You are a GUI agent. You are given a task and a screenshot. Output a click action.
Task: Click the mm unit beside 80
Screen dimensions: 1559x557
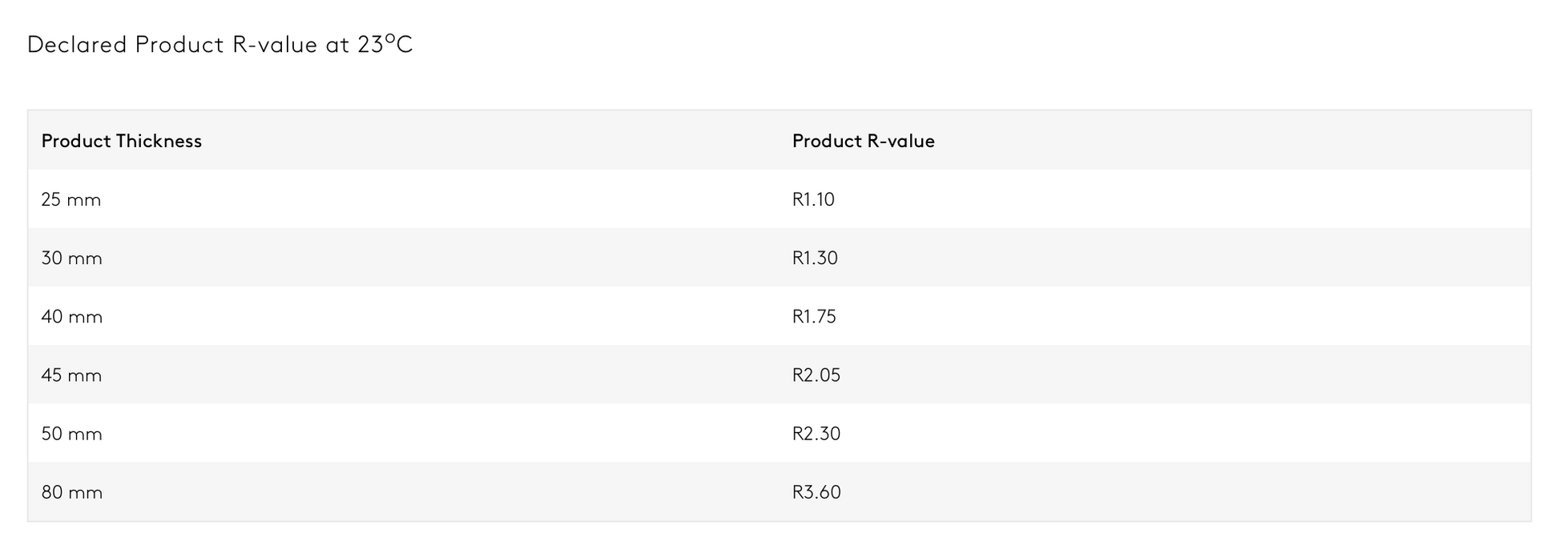85,493
